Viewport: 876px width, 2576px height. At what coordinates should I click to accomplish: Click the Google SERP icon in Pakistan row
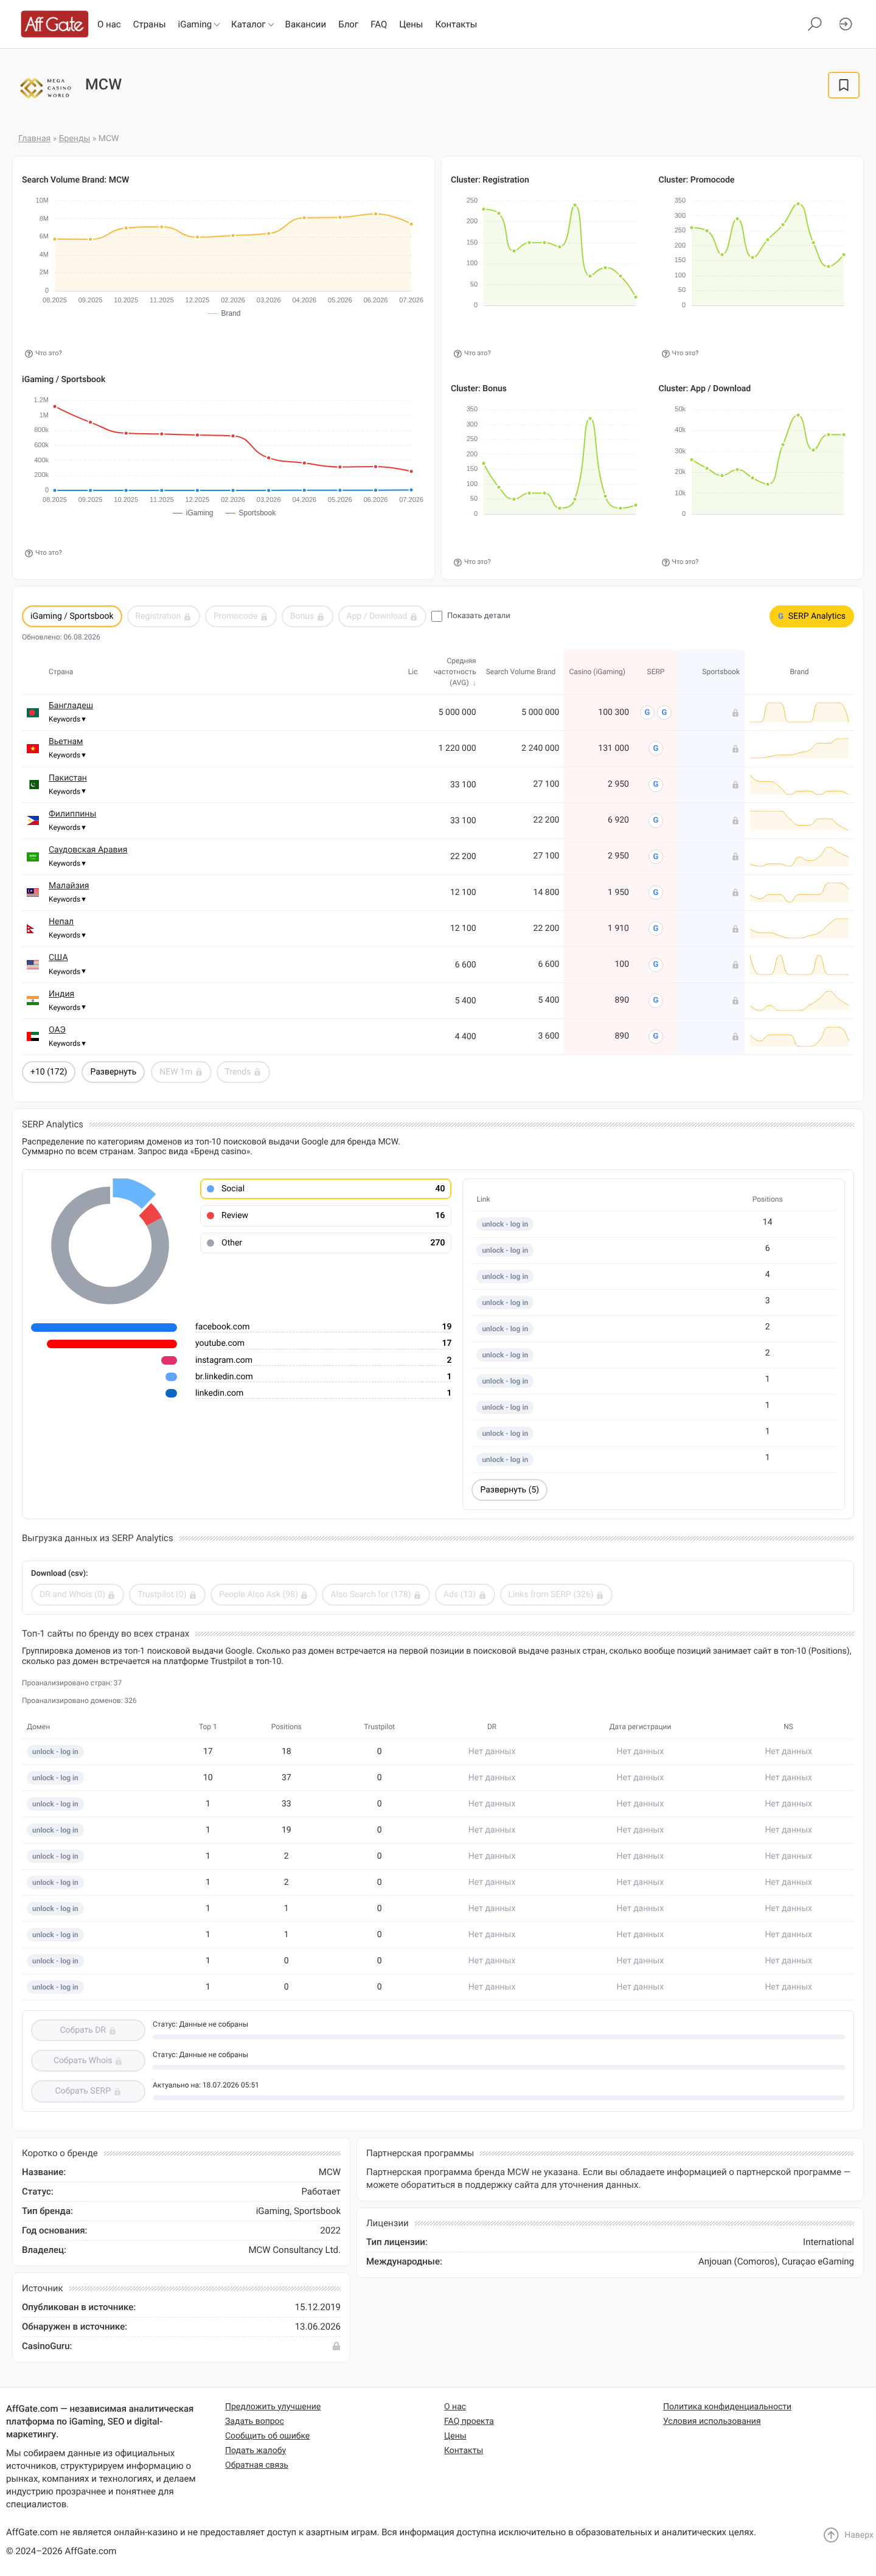click(655, 784)
